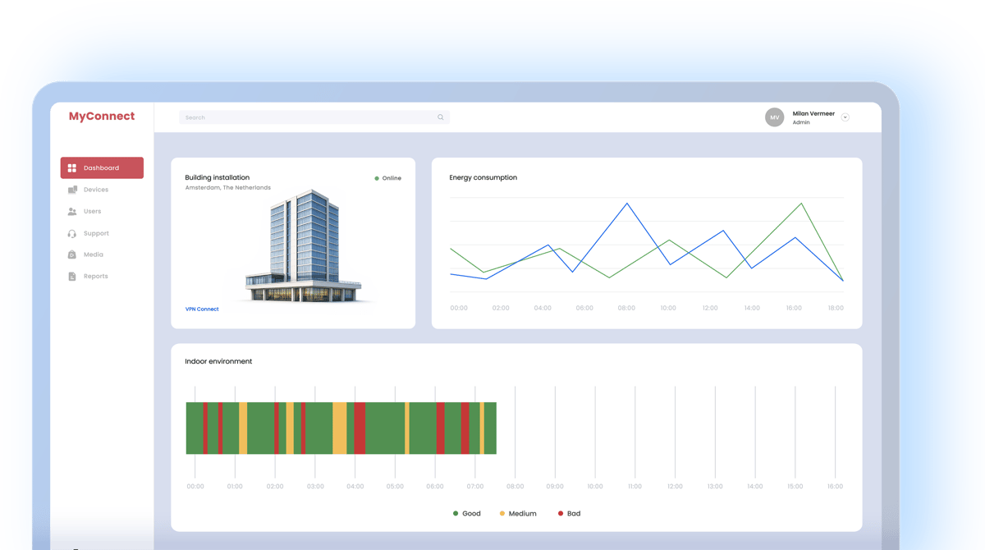This screenshot has height=550, width=985.
Task: Open the Reports menu item
Action: [x=95, y=277]
